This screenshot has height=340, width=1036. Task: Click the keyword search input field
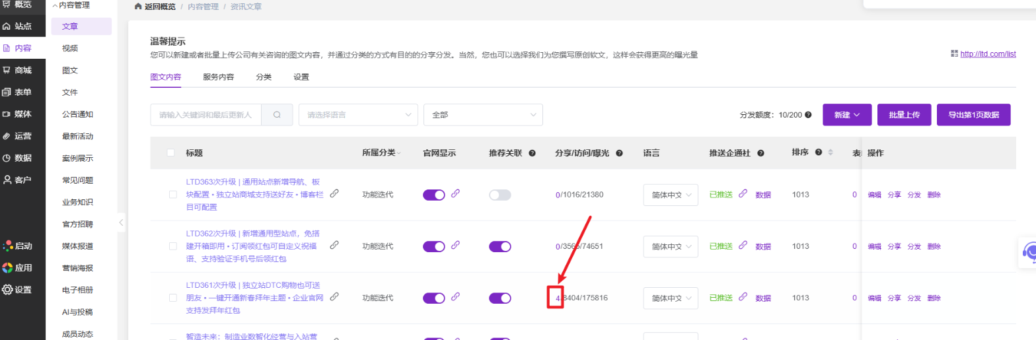205,115
